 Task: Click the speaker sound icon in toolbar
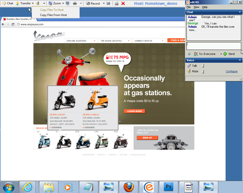[x=38, y=3]
